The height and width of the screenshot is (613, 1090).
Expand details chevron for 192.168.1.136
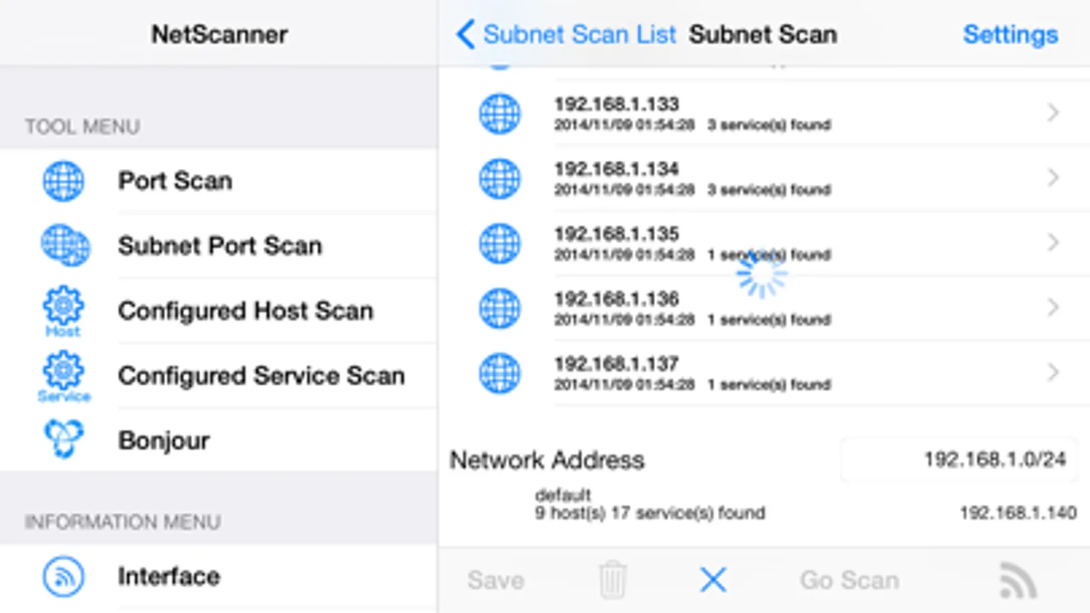coord(1053,307)
